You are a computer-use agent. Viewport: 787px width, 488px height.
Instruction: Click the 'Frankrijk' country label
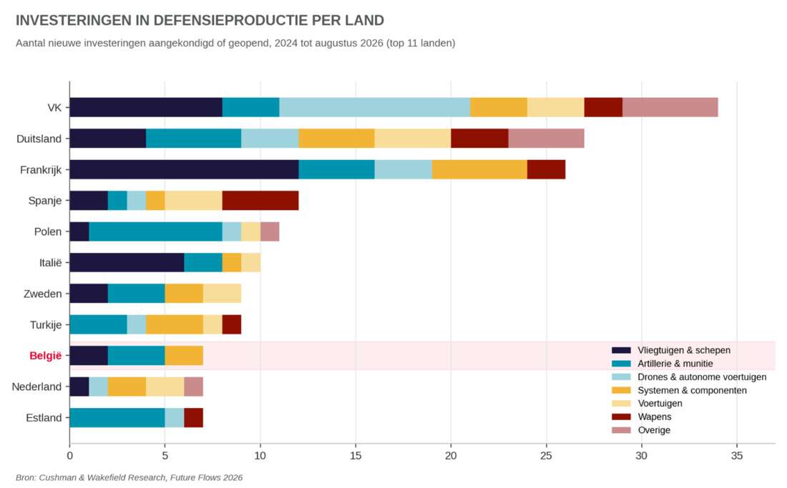(41, 170)
